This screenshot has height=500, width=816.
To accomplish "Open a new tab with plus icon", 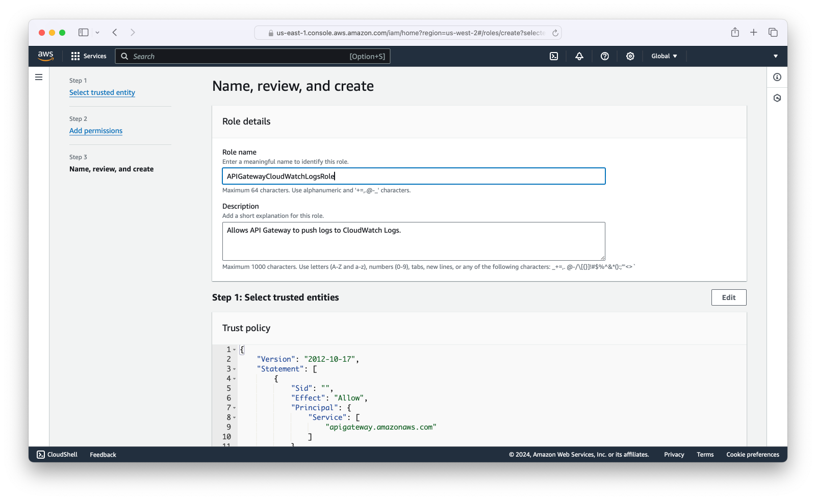I will tap(754, 33).
